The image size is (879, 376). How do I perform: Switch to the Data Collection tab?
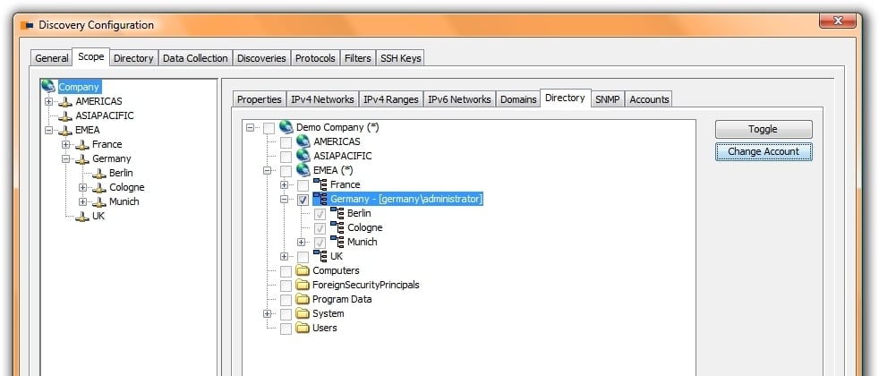click(195, 58)
